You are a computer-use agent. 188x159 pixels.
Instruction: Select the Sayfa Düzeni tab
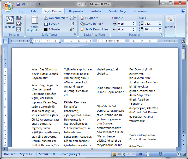click(53, 11)
